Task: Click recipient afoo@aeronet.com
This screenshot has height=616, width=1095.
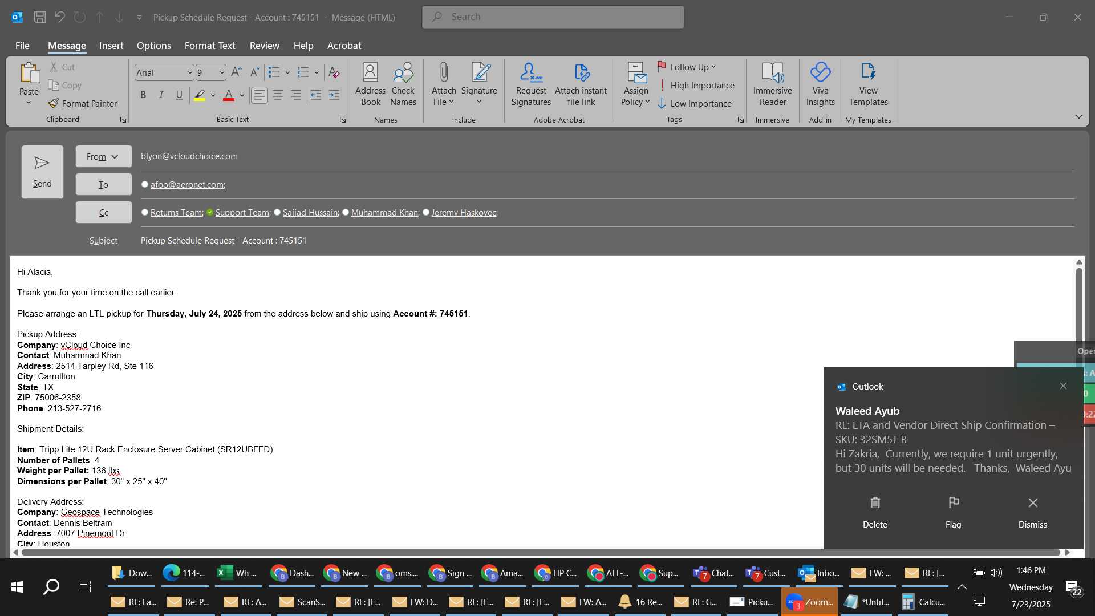Action: [x=187, y=184]
